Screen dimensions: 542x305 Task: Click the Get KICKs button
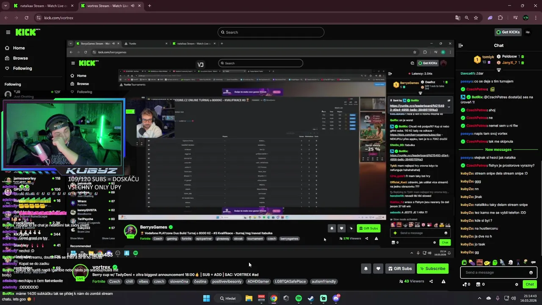point(508,32)
